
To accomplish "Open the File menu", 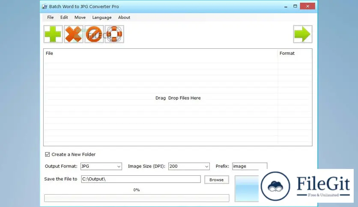I will click(x=51, y=18).
